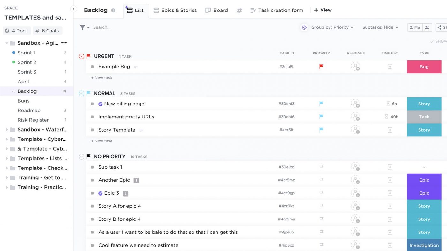This screenshot has width=447, height=251.
Task: Open the Group by Priority dropdown
Action: click(x=332, y=27)
